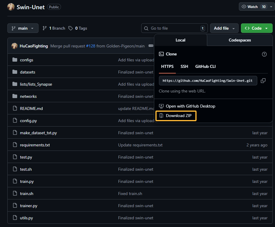
Task: Focus the Go to file search field
Action: 174,28
